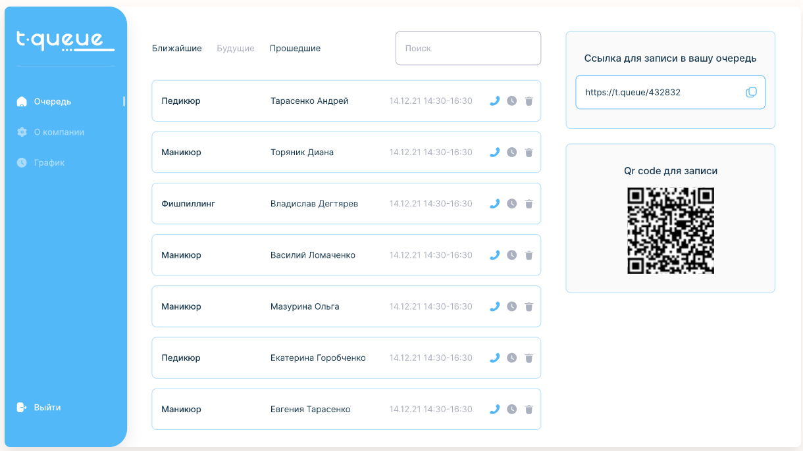Click the t.queue/432832 link field
The width and height of the screenshot is (803, 451).
[658, 93]
